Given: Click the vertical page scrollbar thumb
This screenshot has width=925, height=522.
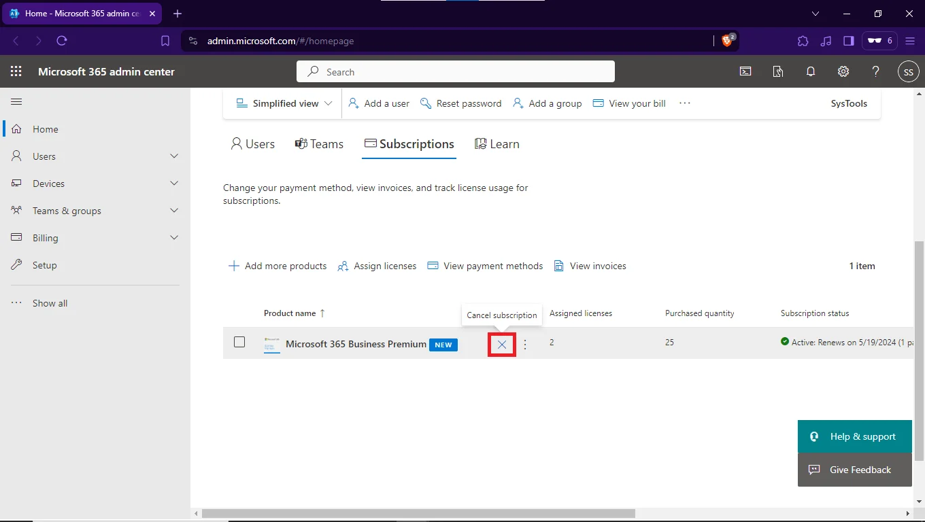Looking at the screenshot, I should click(920, 350).
